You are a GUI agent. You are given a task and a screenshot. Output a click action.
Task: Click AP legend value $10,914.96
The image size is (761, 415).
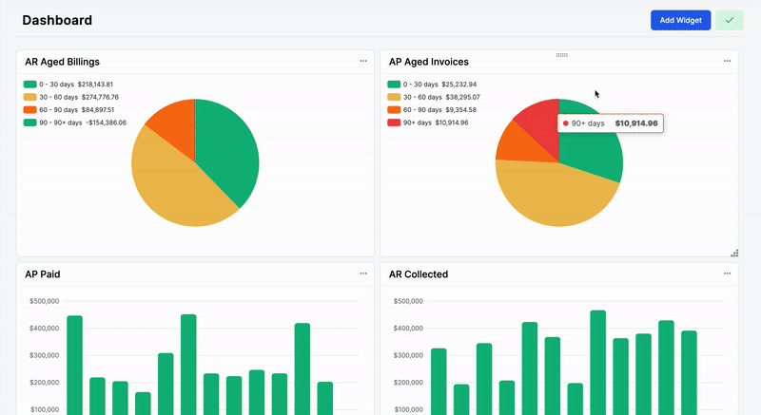(452, 123)
